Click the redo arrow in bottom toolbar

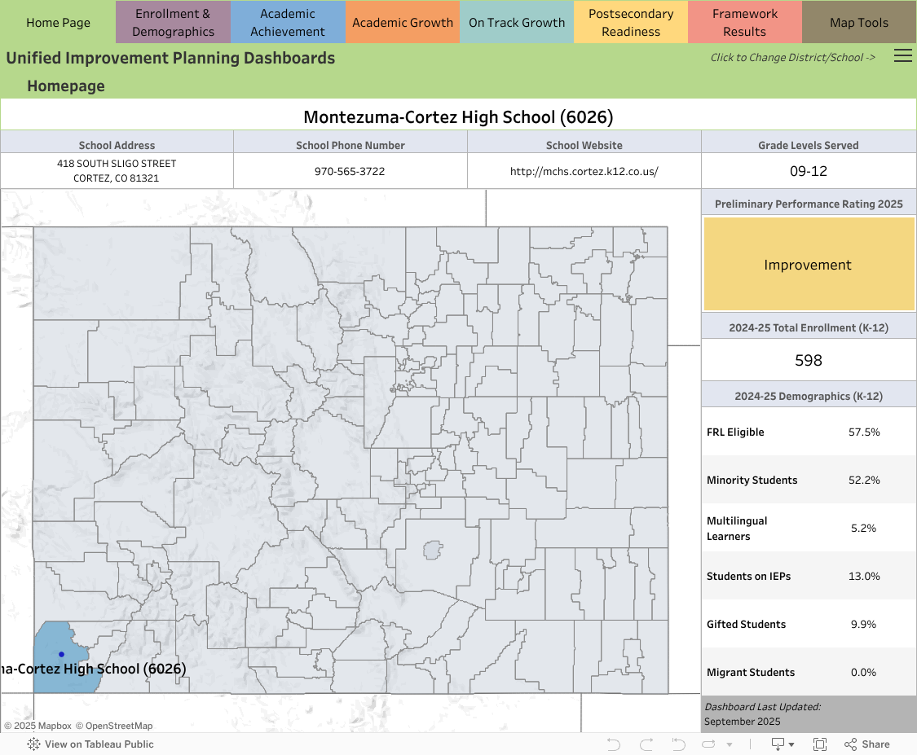[646, 744]
